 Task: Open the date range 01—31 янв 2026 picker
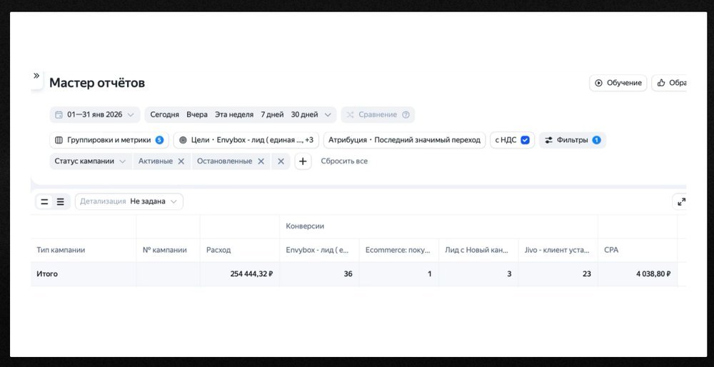[x=95, y=115]
